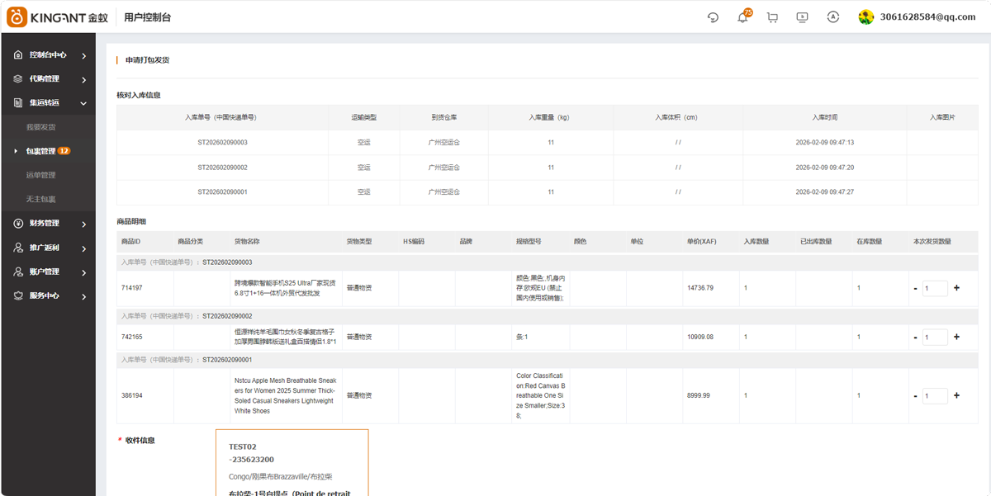
Task: Click the quantity input for item 714197
Action: [935, 289]
